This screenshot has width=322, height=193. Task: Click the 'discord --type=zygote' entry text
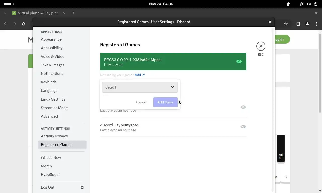click(119, 125)
